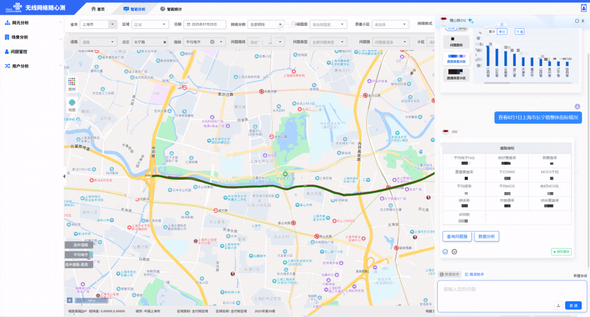Select the 语音质差小区 chart card

(456, 58)
